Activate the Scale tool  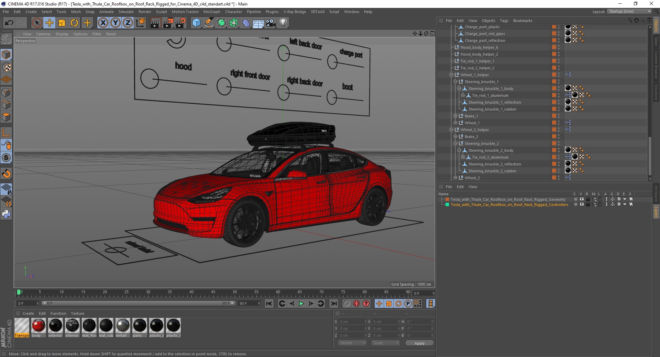click(62, 23)
